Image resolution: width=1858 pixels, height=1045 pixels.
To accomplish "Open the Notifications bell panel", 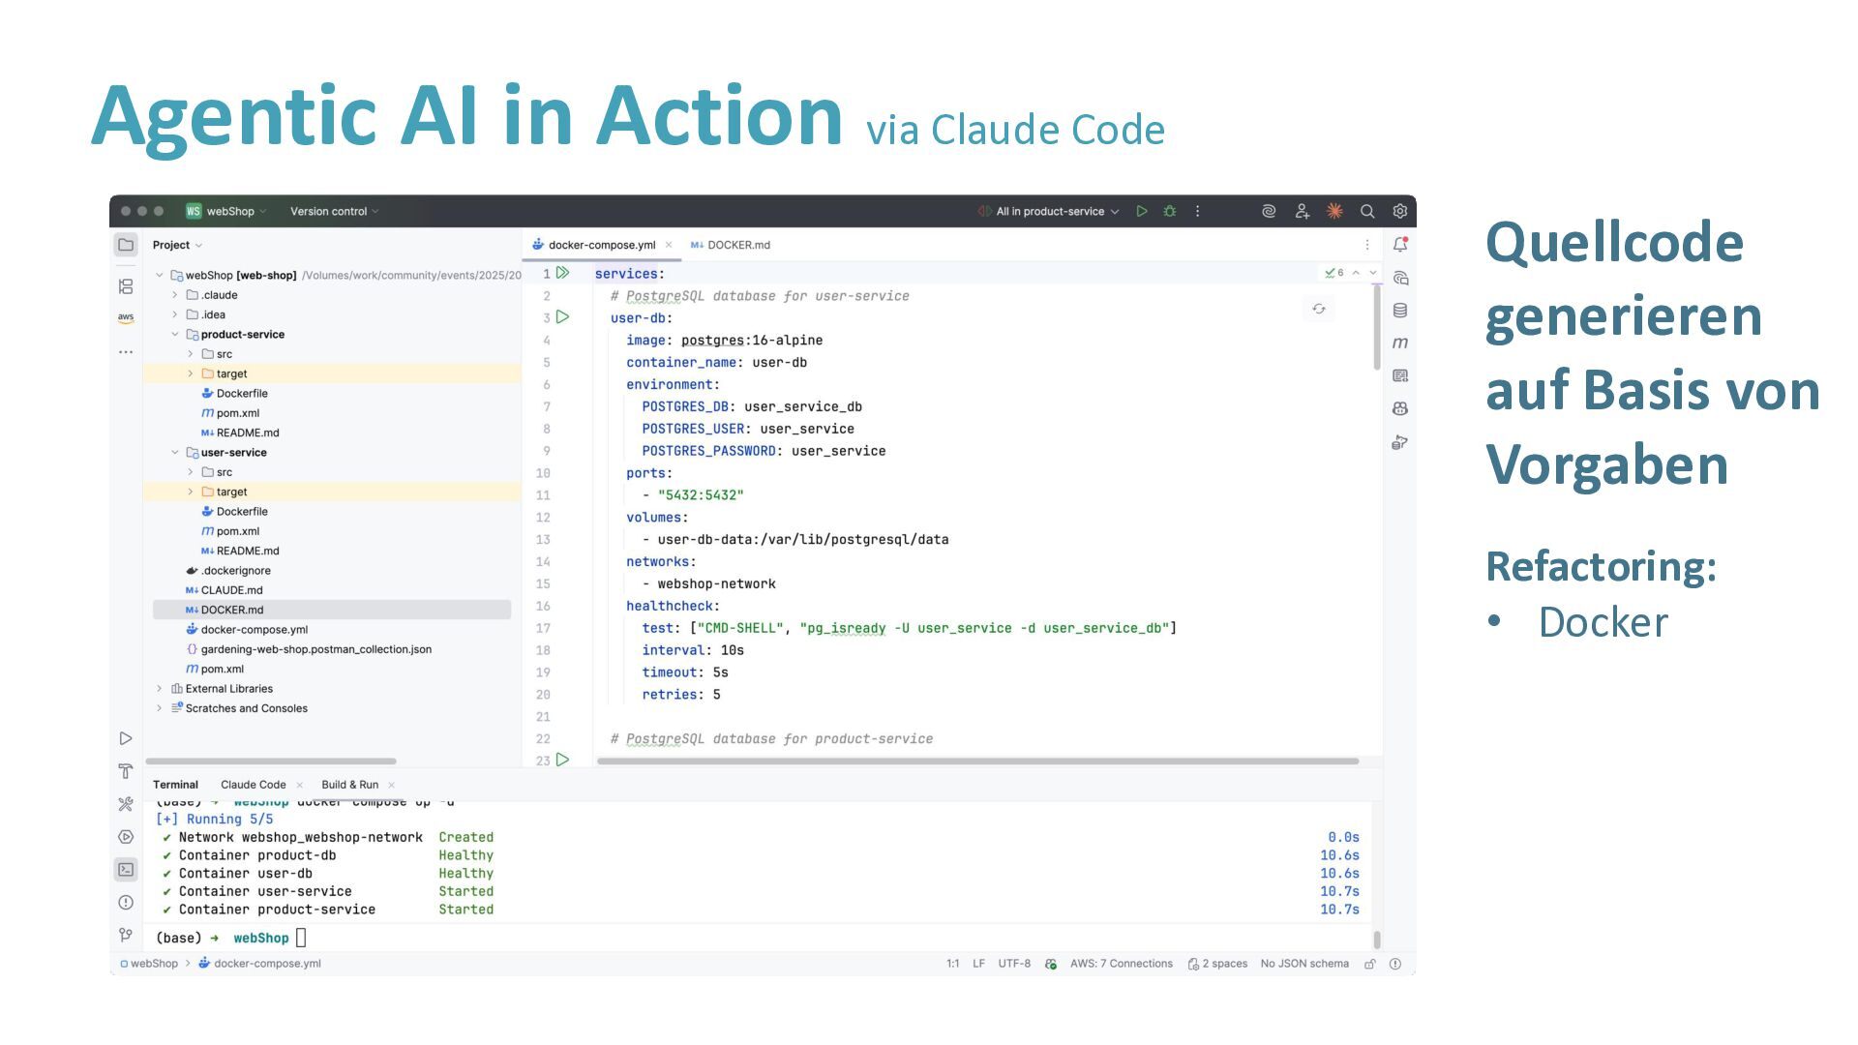I will pos(1400,245).
